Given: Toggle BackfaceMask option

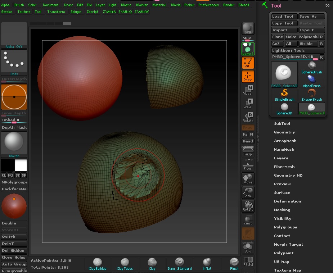Looking at the screenshot, I should pyautogui.click(x=14, y=189).
